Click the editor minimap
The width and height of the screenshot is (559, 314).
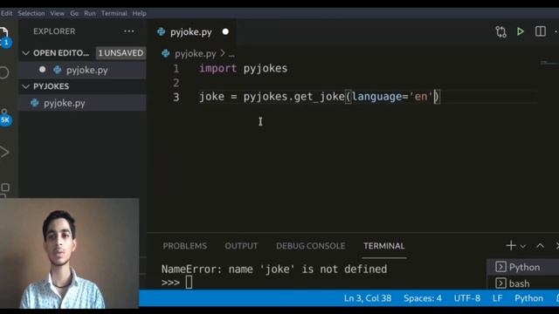coord(549,63)
